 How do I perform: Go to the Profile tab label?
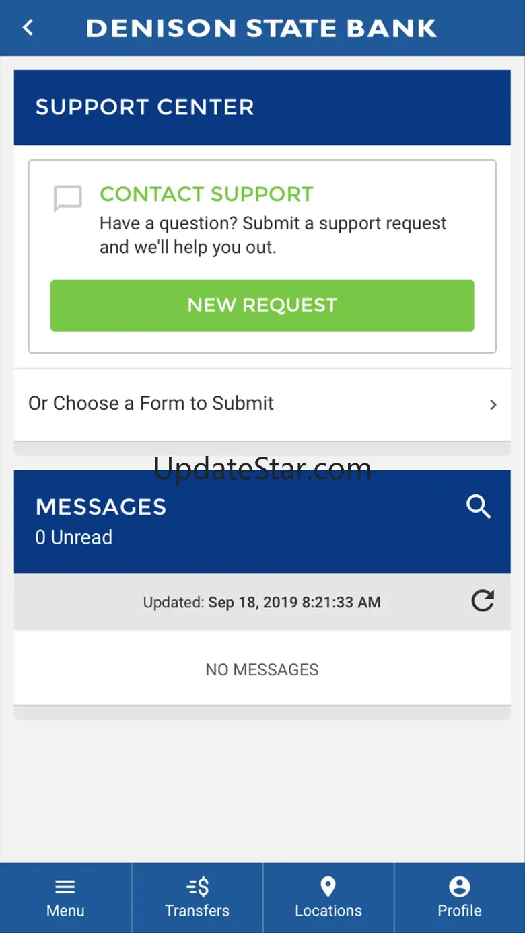[460, 911]
